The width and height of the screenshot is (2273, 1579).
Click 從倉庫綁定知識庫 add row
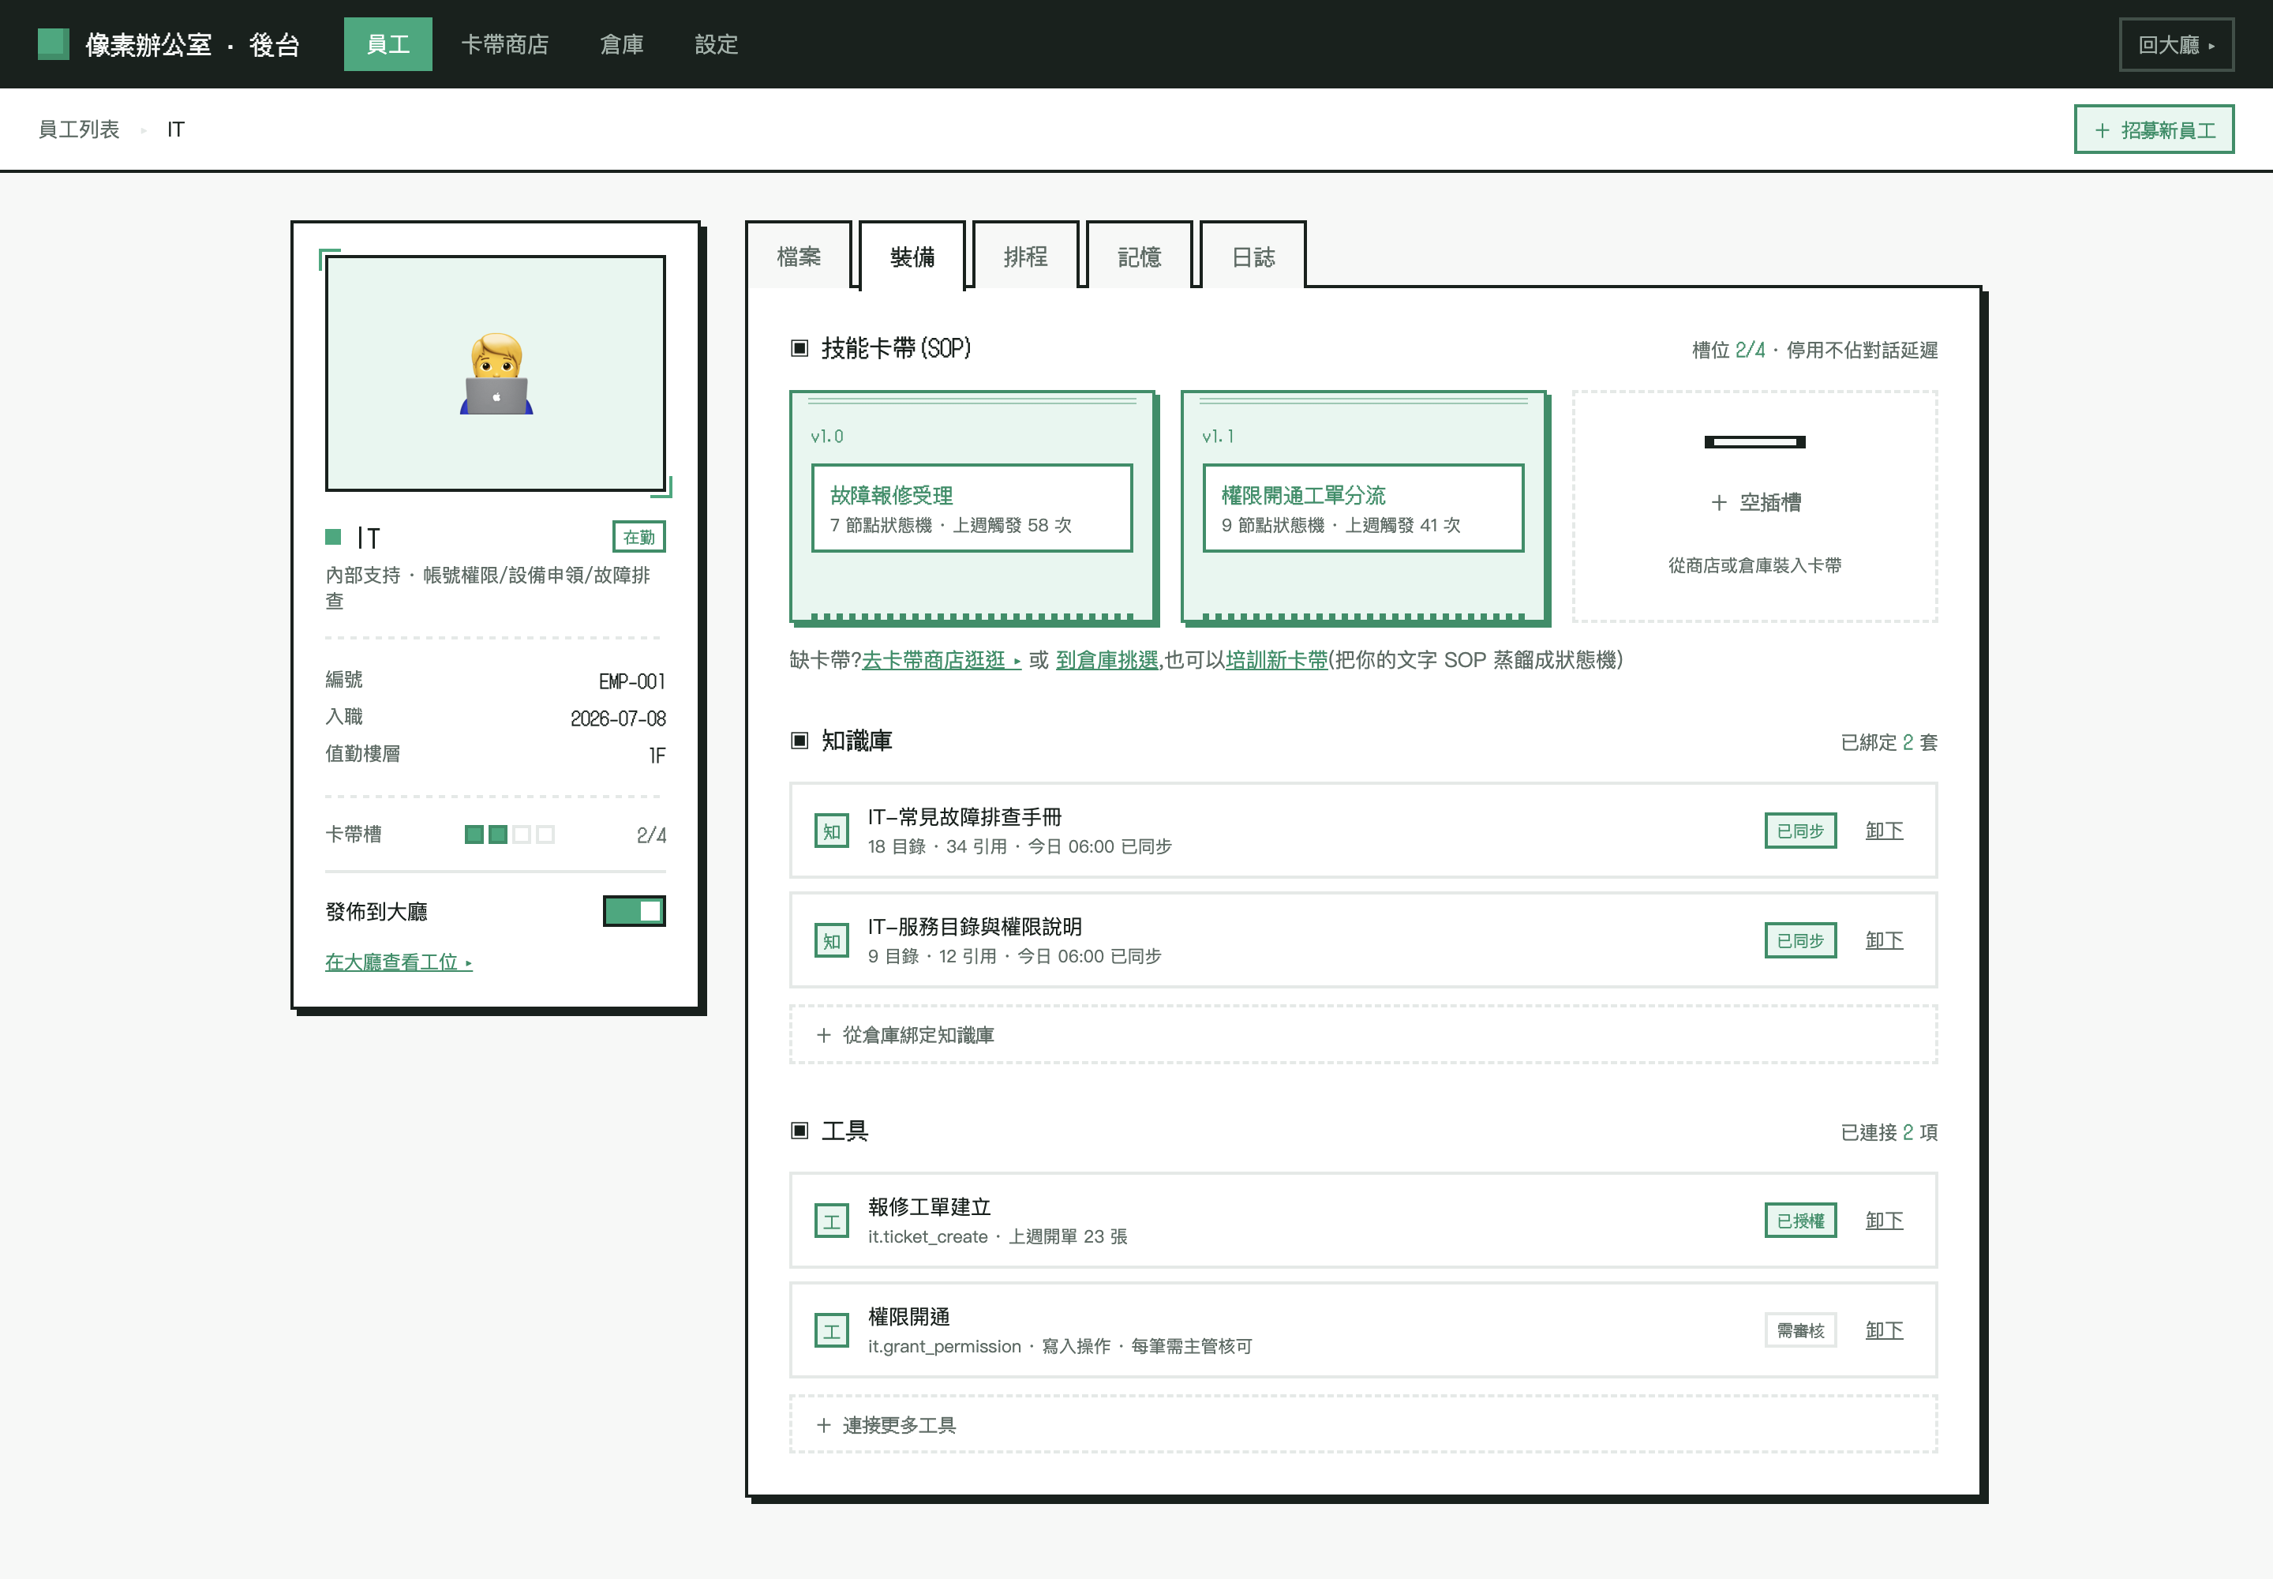(1363, 1035)
